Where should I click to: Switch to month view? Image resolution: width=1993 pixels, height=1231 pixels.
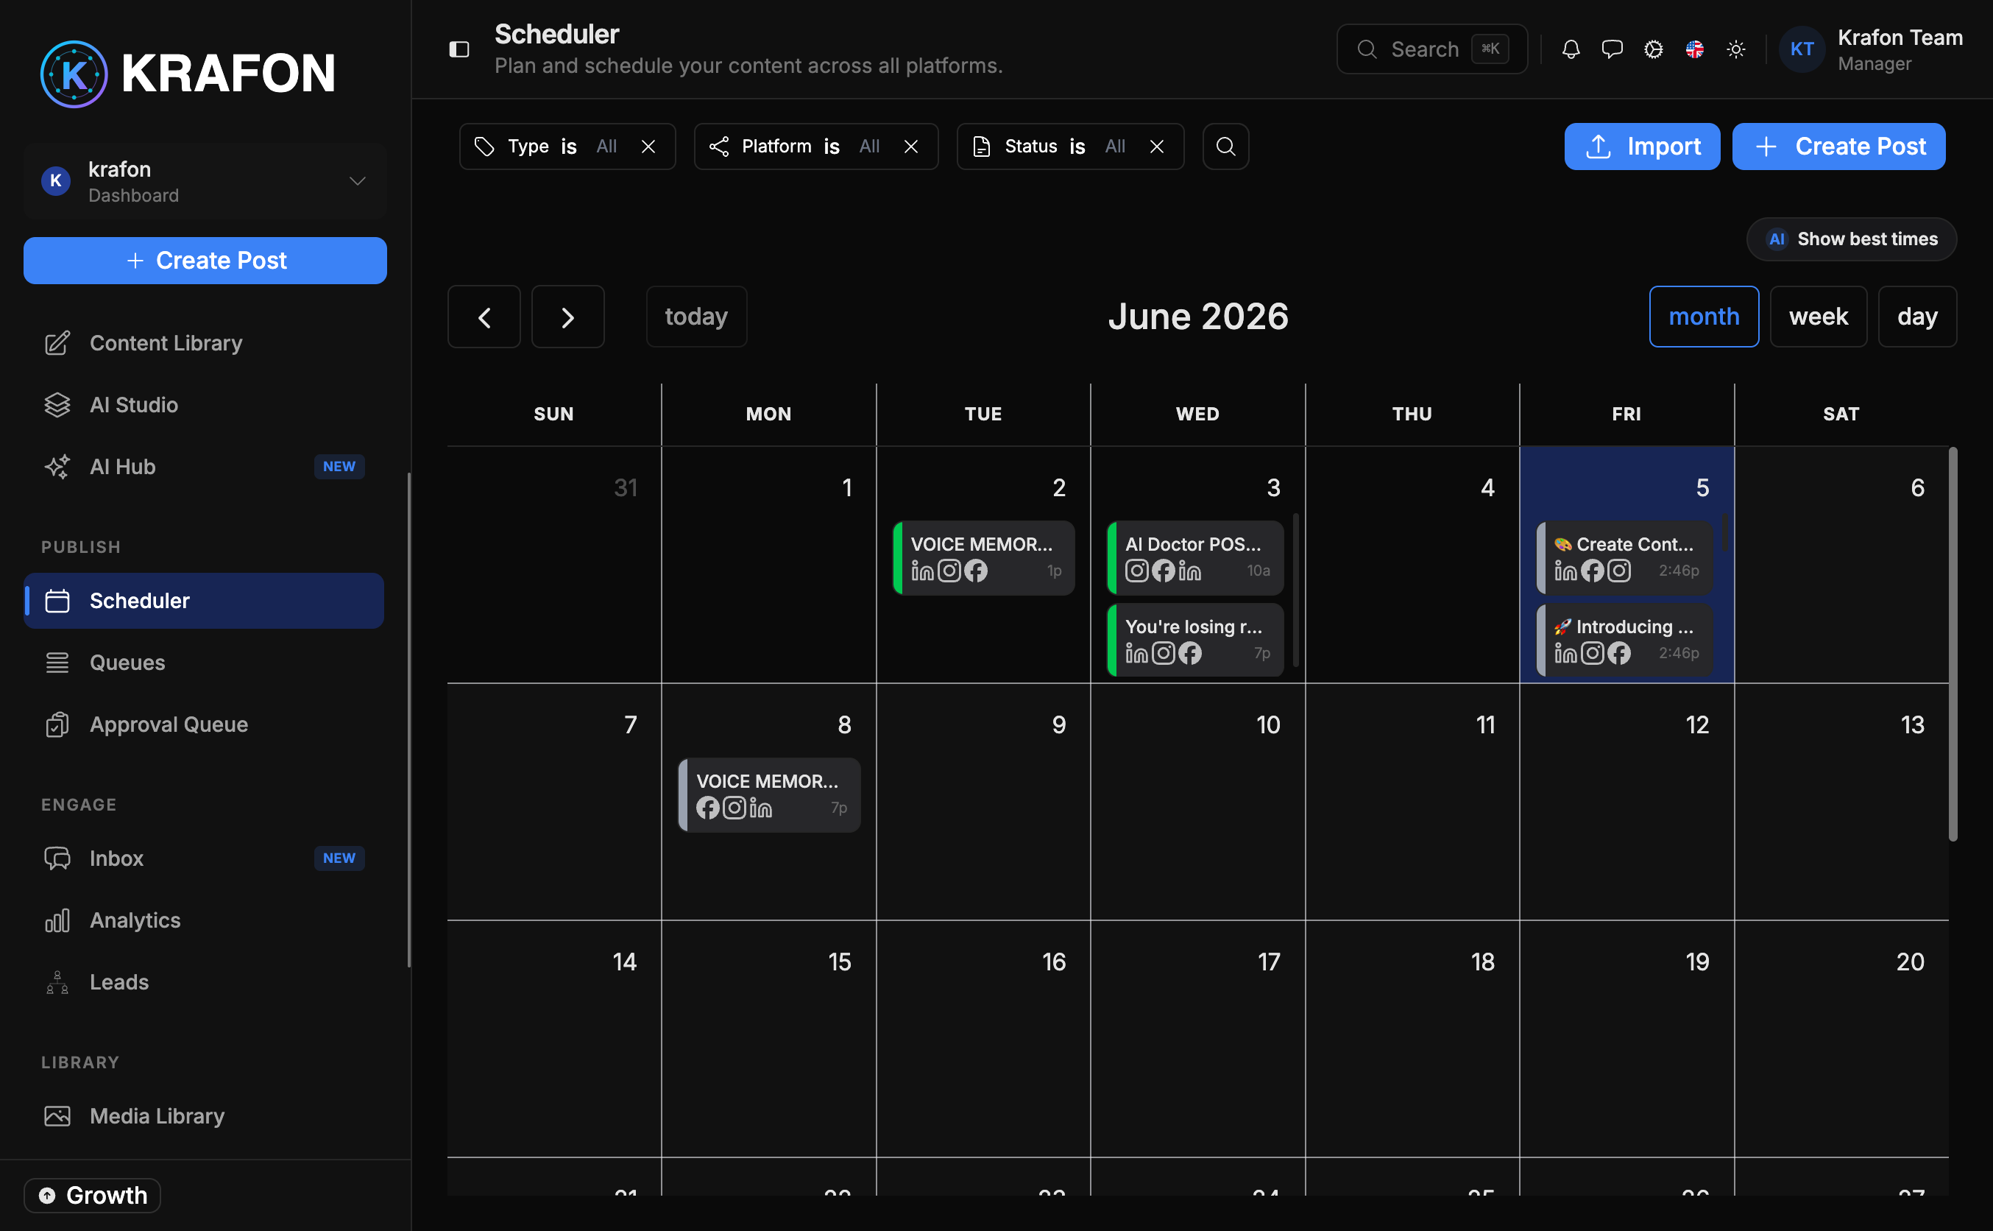1703,317
